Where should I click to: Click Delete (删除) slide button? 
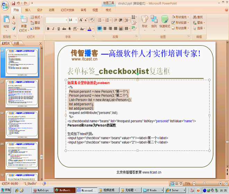[x=35, y=28]
